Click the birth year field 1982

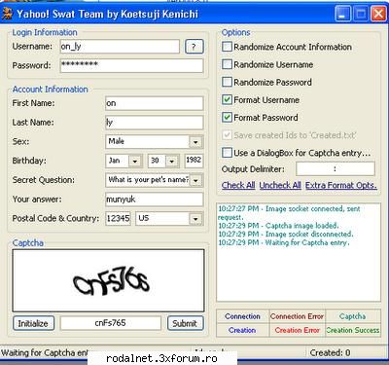194,161
